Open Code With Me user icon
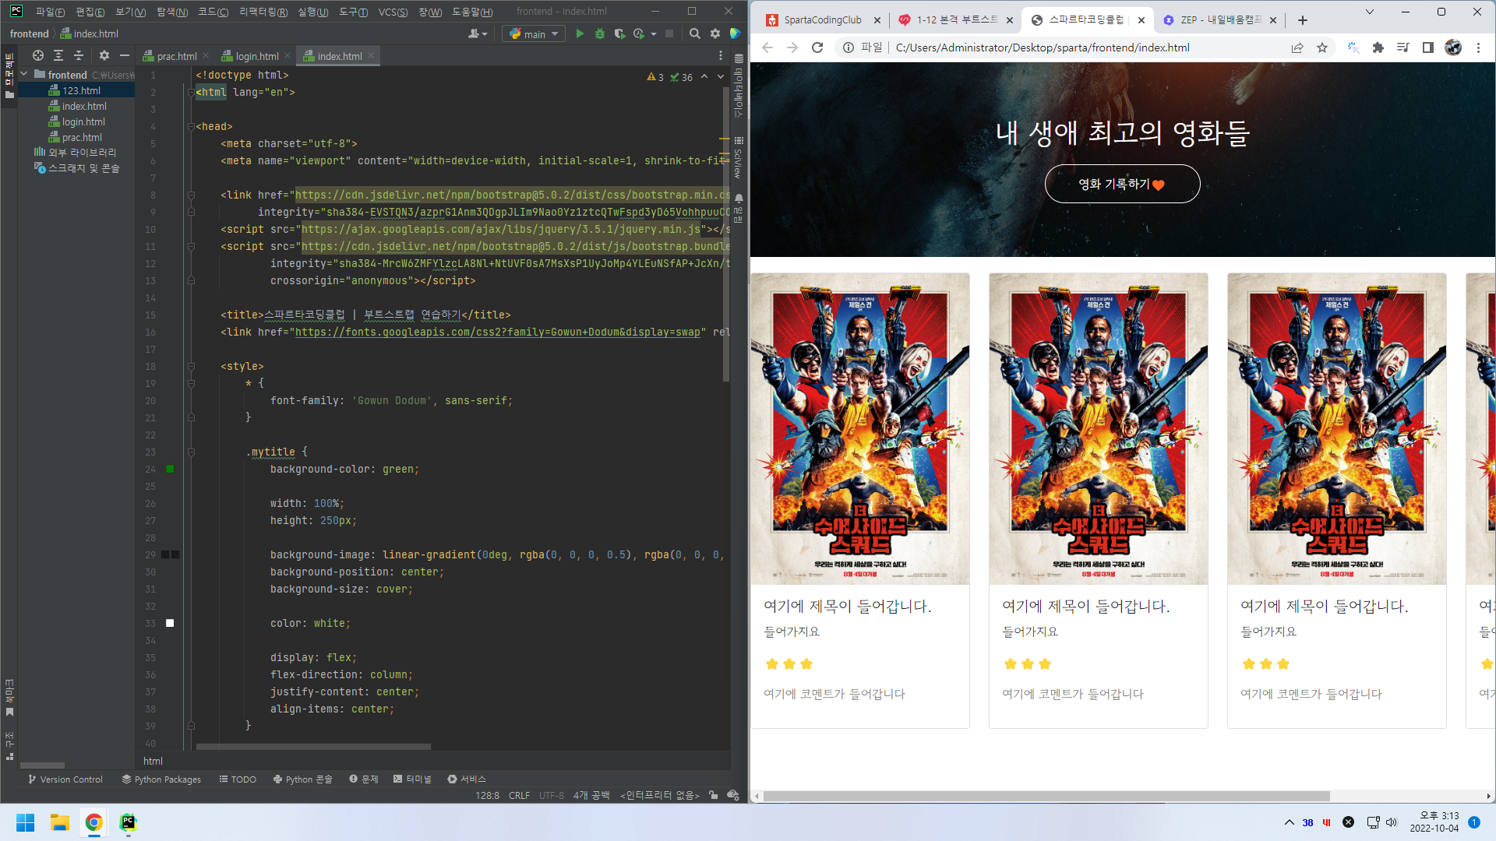 click(x=474, y=33)
